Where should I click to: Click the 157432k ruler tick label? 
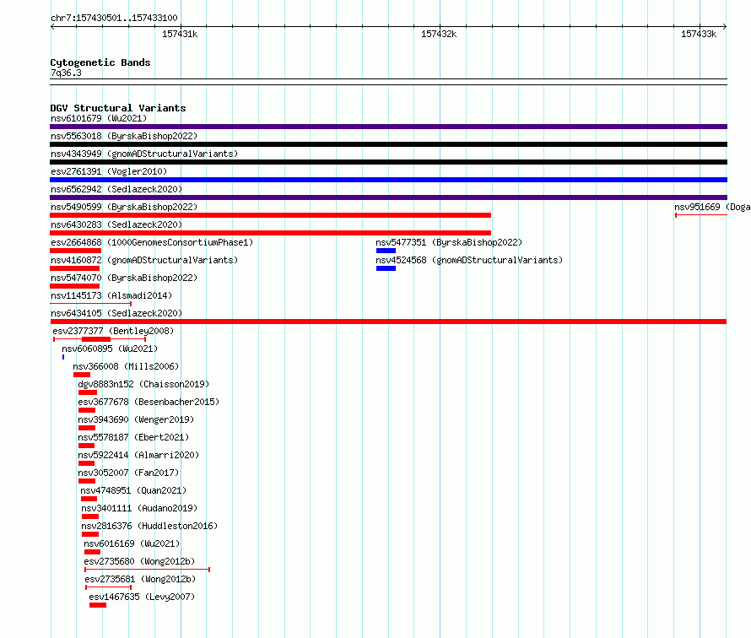(x=439, y=34)
